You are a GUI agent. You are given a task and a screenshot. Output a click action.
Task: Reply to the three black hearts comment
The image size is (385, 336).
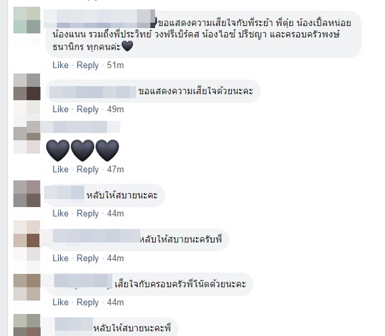point(88,170)
